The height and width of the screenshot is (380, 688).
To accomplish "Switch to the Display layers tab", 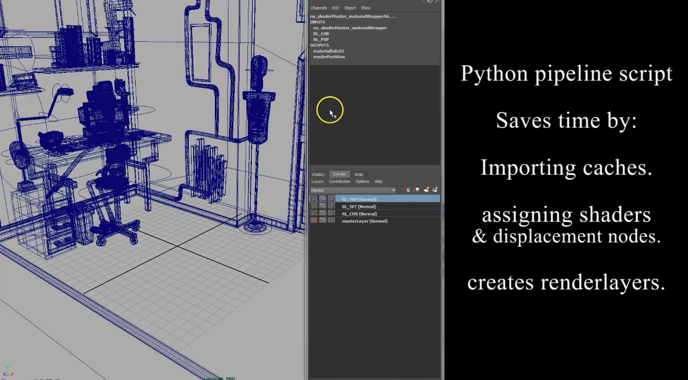I will 318,174.
